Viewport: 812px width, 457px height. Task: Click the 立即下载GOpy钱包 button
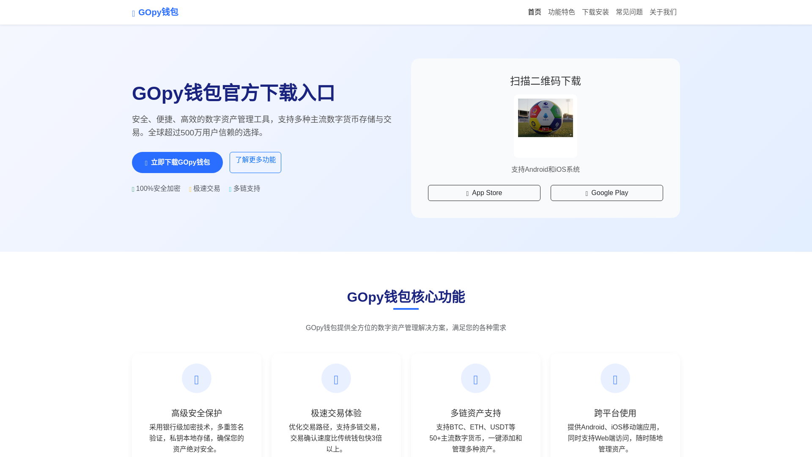pos(177,162)
